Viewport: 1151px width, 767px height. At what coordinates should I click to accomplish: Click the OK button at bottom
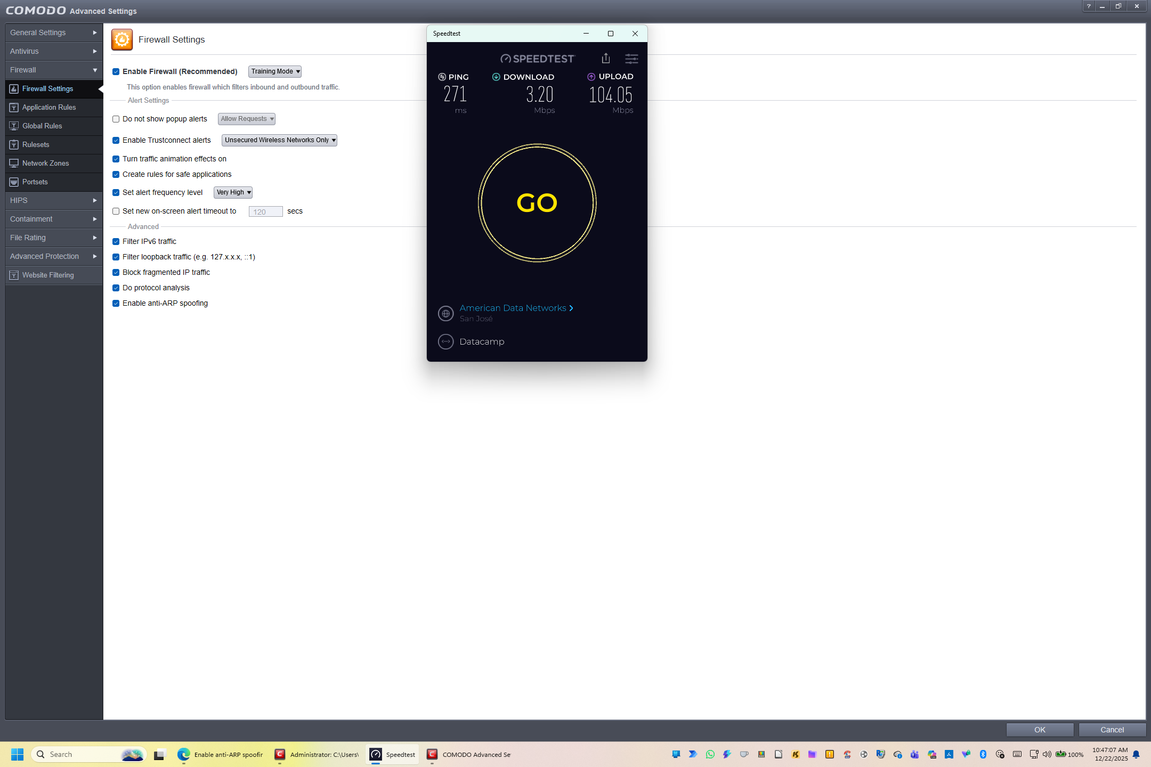point(1039,730)
